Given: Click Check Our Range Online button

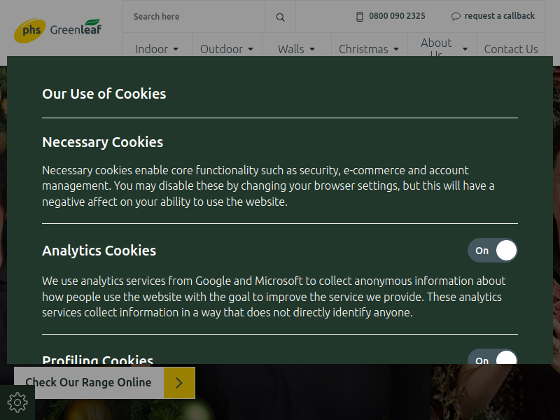Looking at the screenshot, I should point(89,383).
